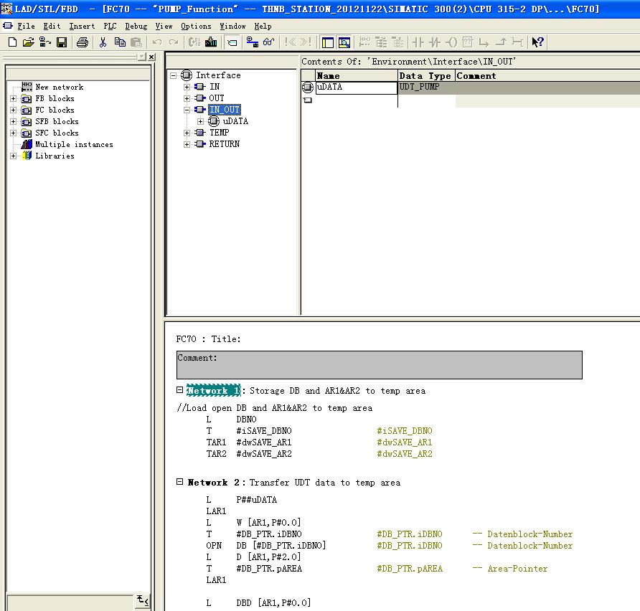Click the Comment column header
Image resolution: width=640 pixels, height=611 pixels.
pos(547,76)
